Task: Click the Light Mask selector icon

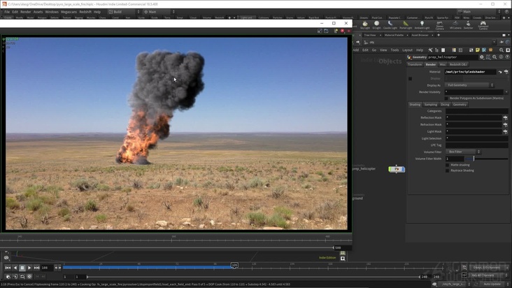Action: [506, 132]
